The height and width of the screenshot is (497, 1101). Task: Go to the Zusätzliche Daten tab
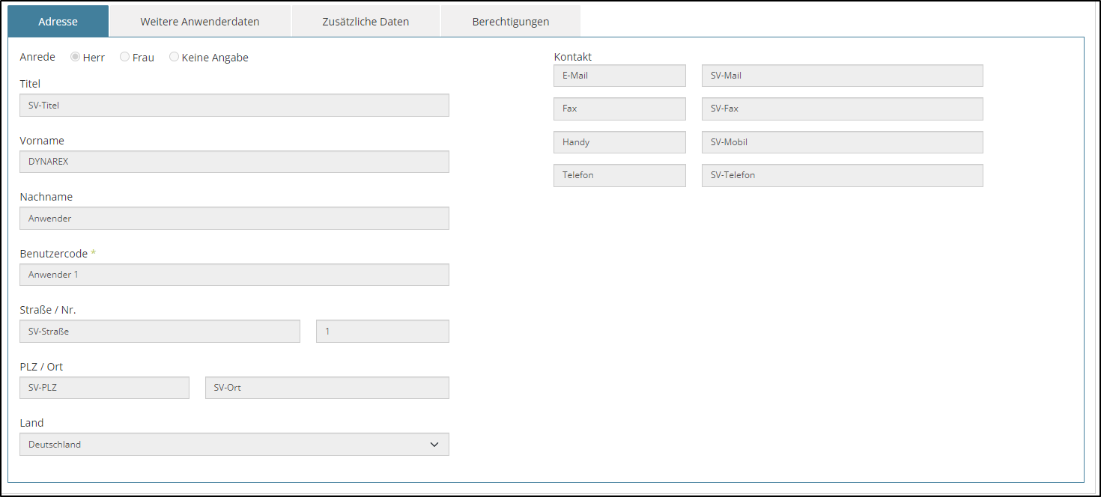pyautogui.click(x=366, y=22)
